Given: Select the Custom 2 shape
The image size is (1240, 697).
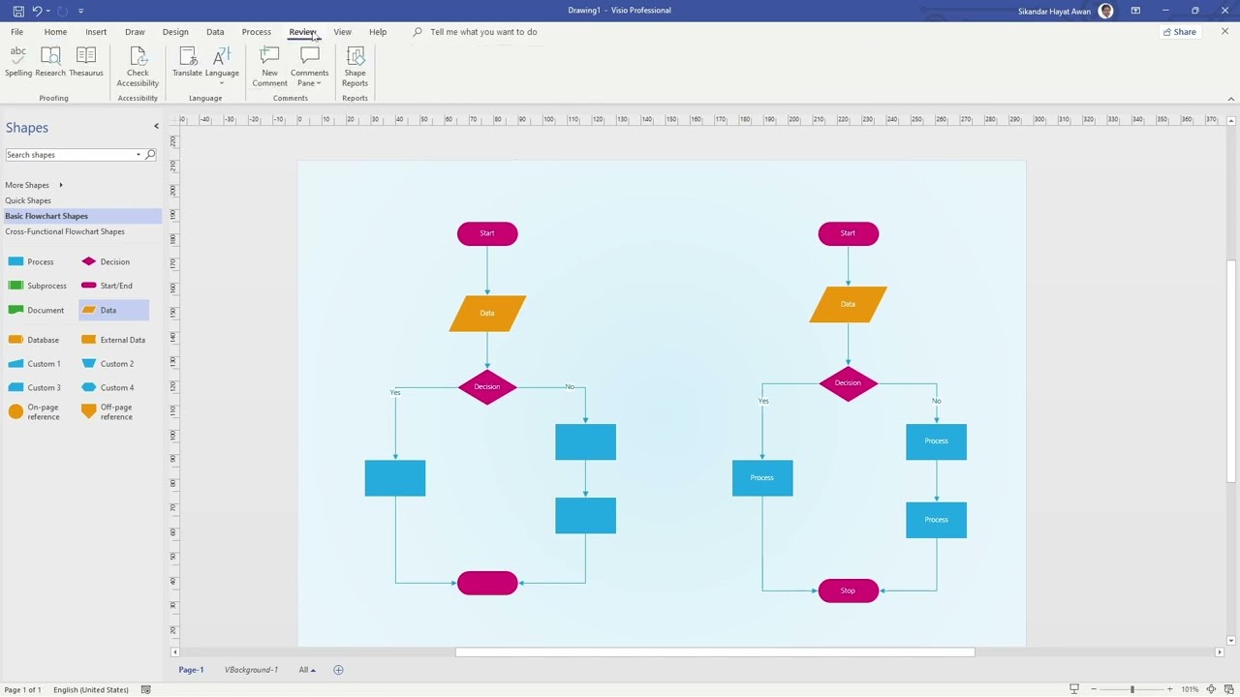Looking at the screenshot, I should [x=108, y=364].
